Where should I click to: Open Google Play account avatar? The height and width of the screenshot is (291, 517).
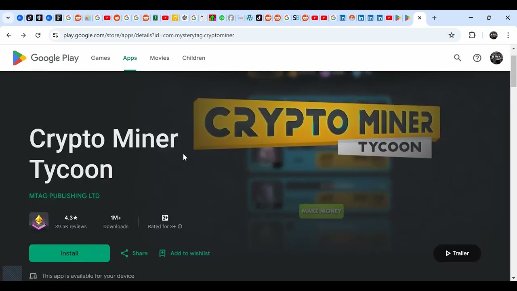coord(496,58)
